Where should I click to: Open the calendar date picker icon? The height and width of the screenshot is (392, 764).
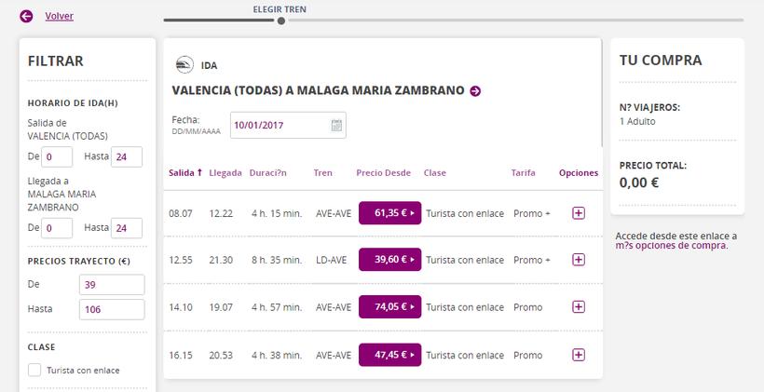coord(336,125)
